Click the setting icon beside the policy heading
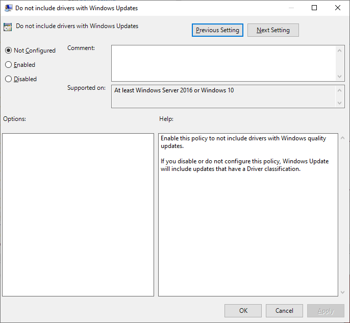Viewport: 350px width, 323px height. tap(8, 28)
